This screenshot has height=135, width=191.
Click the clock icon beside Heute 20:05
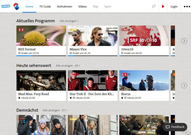pyautogui.click(x=125, y=98)
